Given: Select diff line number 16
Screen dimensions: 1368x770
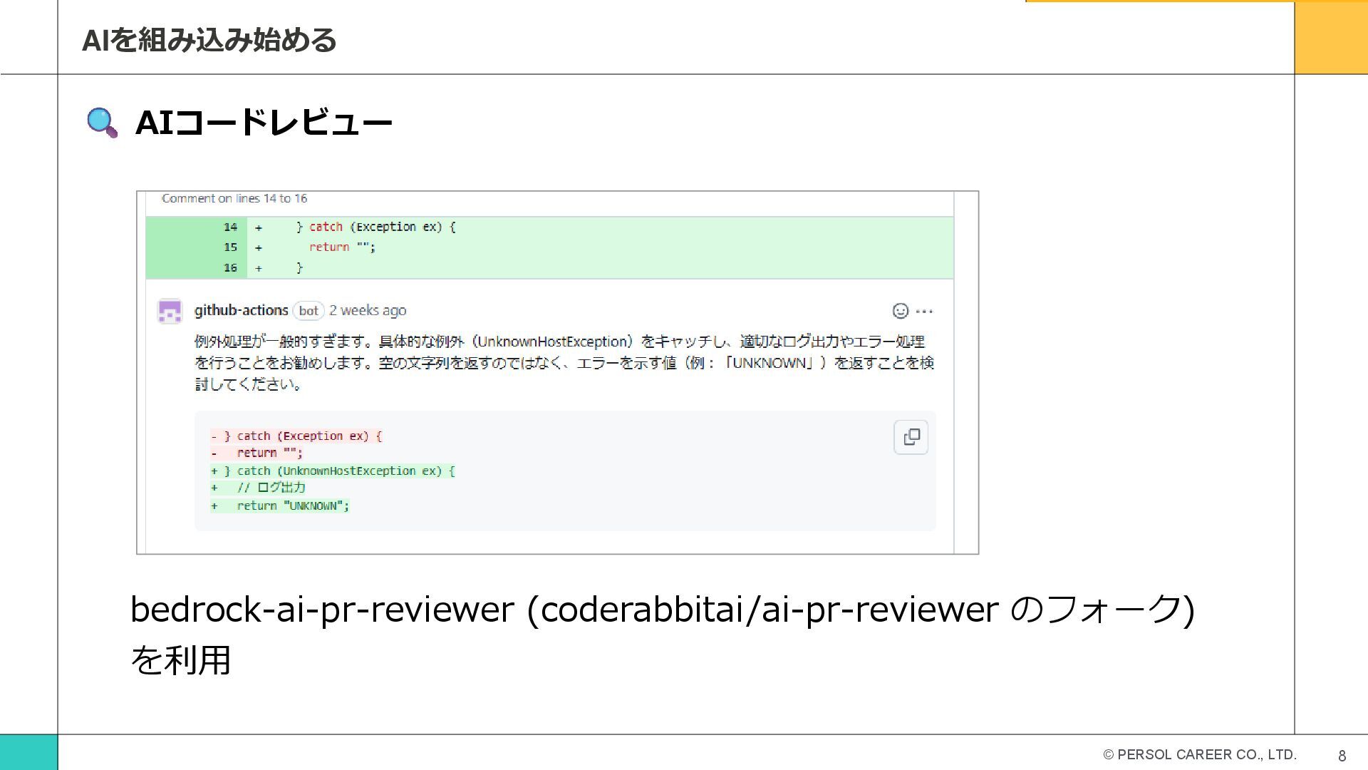Looking at the screenshot, I should click(230, 268).
